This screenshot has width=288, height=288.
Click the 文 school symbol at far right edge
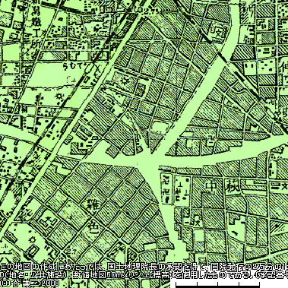coord(282,187)
